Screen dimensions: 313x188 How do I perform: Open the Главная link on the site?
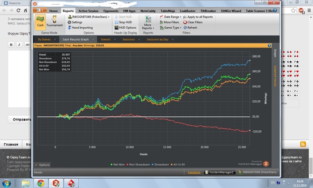click(11, 145)
